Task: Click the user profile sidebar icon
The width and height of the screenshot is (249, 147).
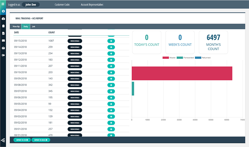Action: (x=3, y=11)
